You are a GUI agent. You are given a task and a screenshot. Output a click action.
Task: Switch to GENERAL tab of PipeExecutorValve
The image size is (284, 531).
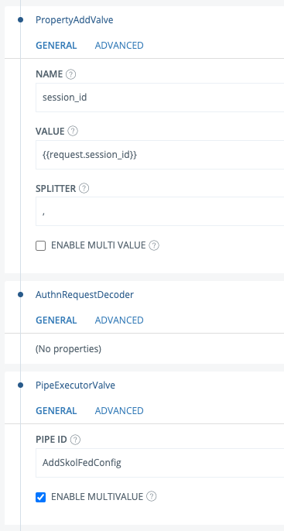56,410
